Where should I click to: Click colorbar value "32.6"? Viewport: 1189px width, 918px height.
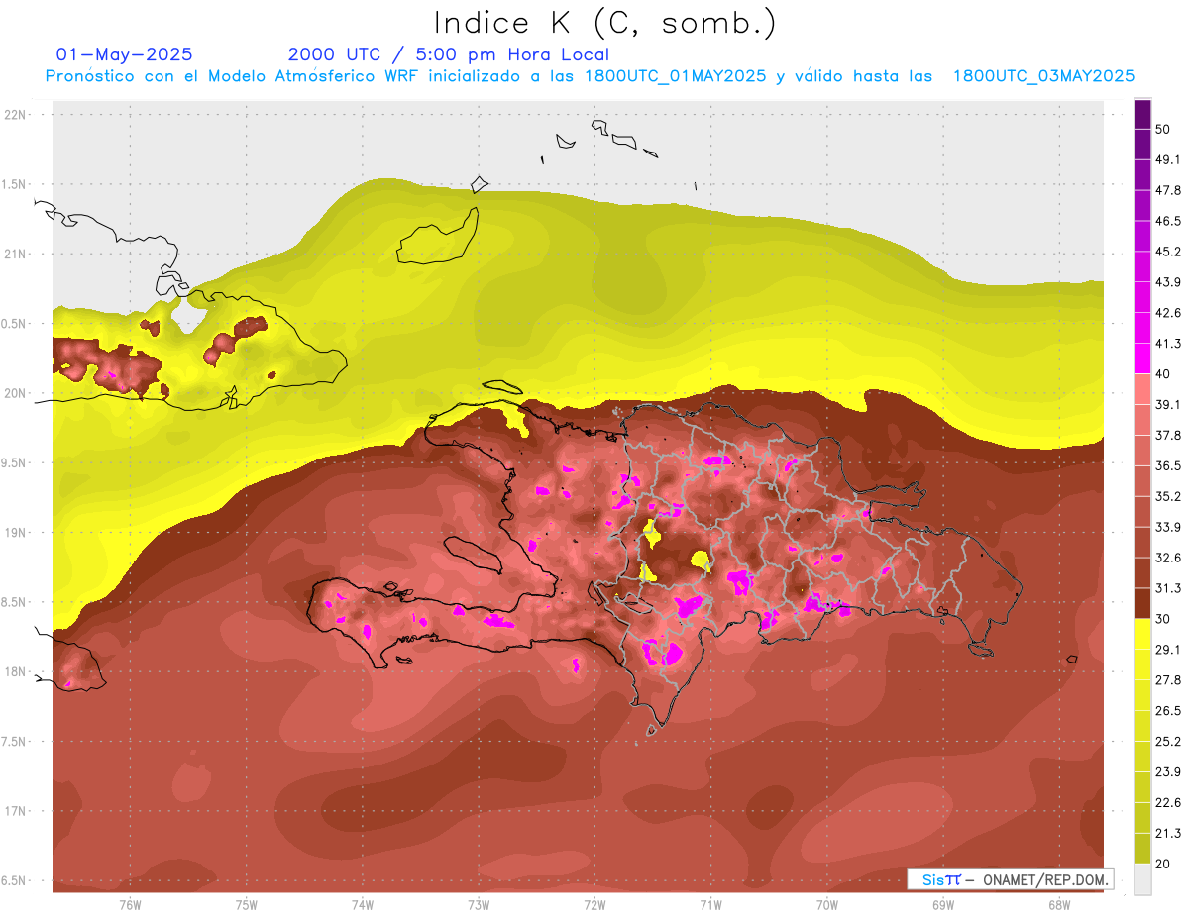[1167, 558]
